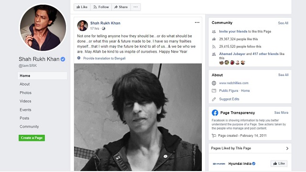The image size is (306, 172).
Task: Like the Hyundai India page
Action: (x=279, y=163)
